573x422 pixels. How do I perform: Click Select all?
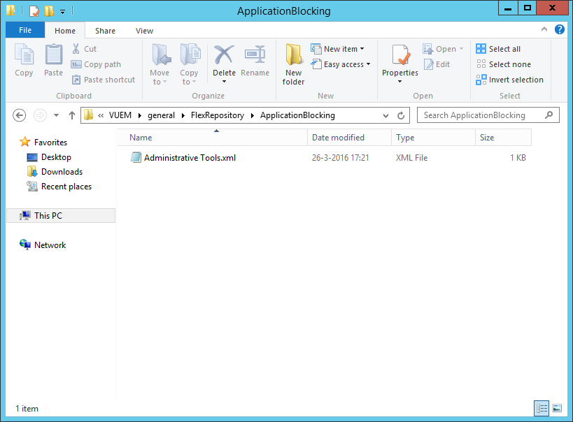(x=498, y=49)
